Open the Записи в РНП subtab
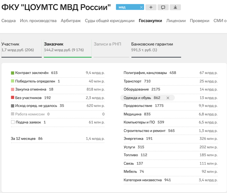Viewport: 227px width, 193px height. [x=111, y=48]
